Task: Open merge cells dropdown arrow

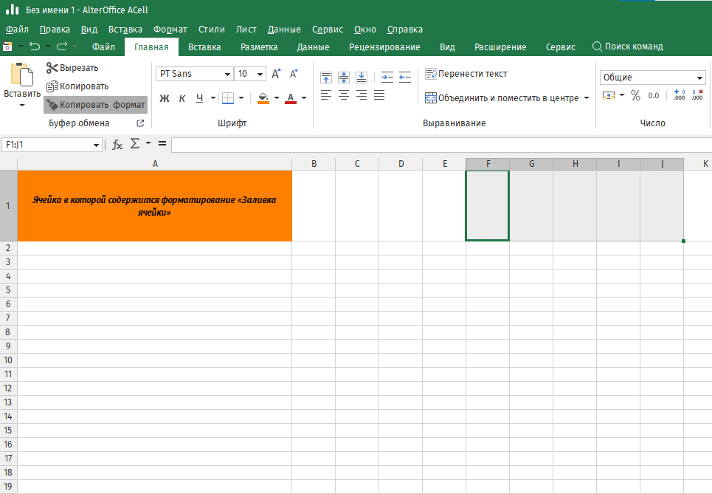Action: (587, 97)
